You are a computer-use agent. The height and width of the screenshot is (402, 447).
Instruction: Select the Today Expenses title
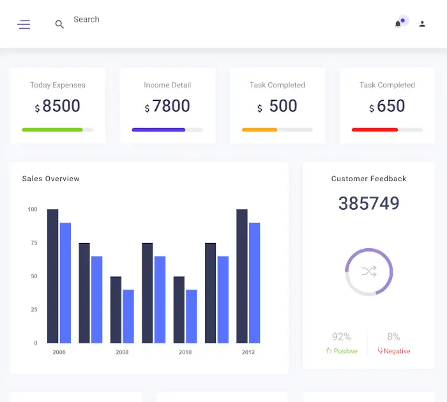pyautogui.click(x=57, y=85)
